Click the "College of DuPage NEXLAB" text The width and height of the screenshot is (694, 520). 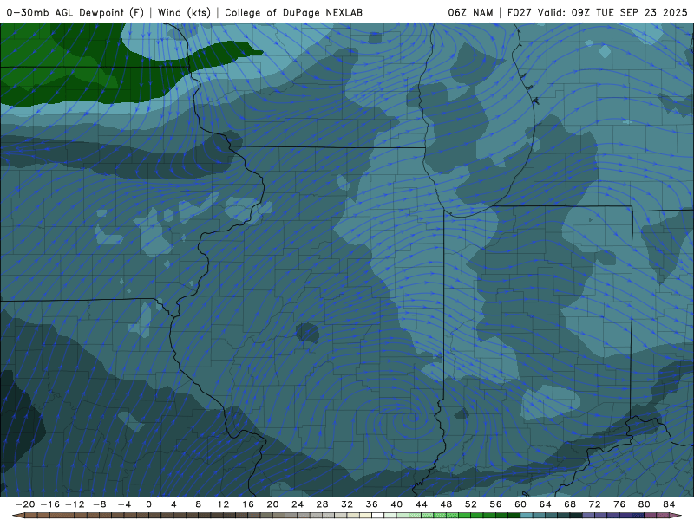point(293,13)
